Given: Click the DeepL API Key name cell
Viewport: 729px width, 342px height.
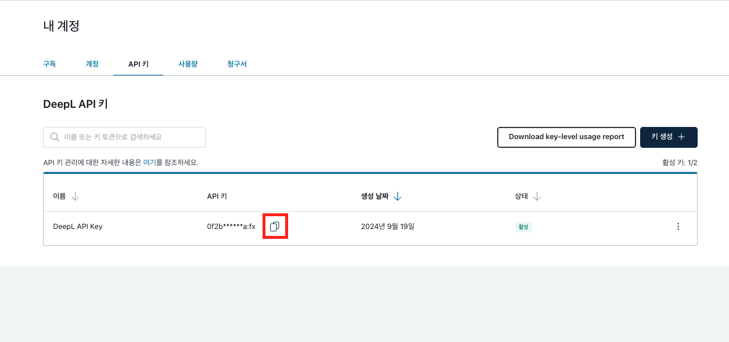Looking at the screenshot, I should [x=78, y=227].
